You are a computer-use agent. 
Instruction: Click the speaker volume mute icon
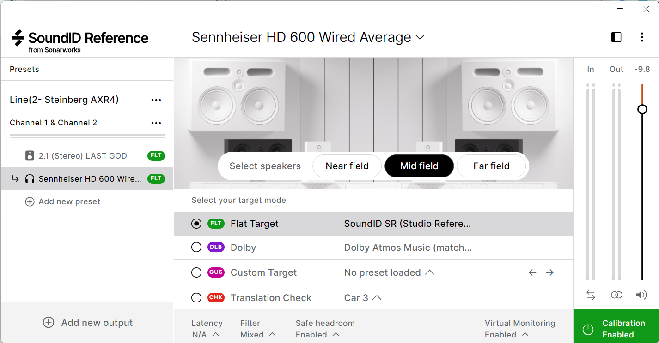pyautogui.click(x=641, y=295)
